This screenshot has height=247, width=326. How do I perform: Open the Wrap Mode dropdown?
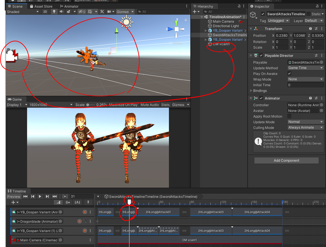tap(305, 79)
